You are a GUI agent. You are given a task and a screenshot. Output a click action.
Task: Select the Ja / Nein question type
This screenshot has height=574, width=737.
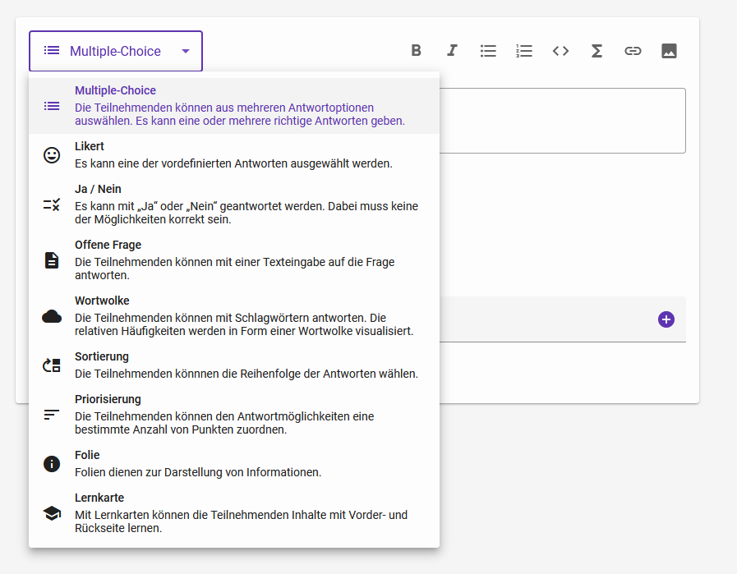tap(234, 204)
